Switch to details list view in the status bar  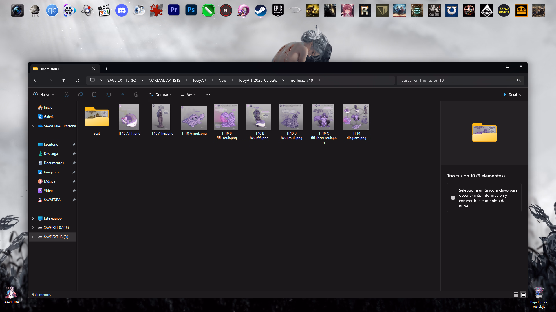click(x=516, y=295)
